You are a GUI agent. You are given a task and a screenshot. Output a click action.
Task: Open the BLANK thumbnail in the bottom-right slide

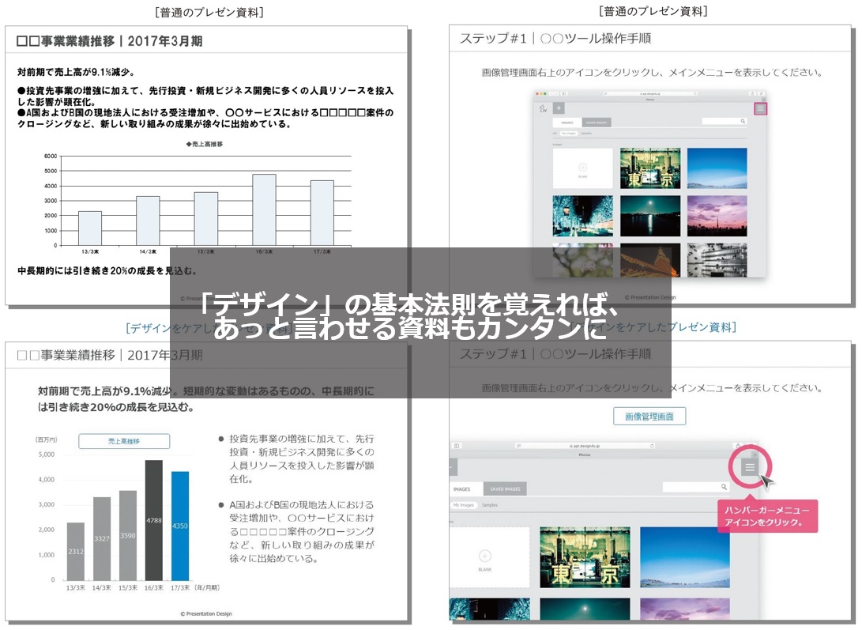click(x=489, y=556)
